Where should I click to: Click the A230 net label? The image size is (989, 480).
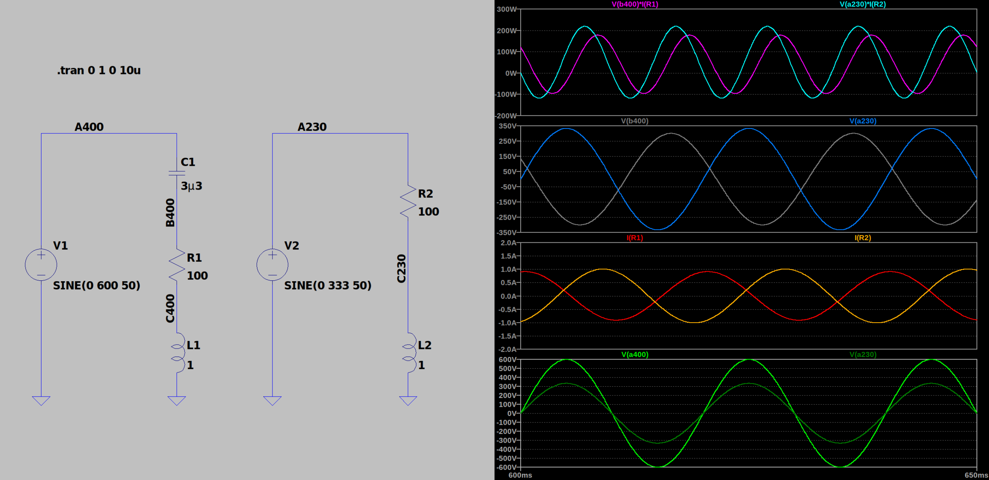pos(312,127)
